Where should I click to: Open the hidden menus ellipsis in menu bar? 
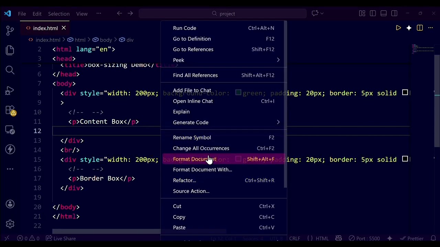99,13
